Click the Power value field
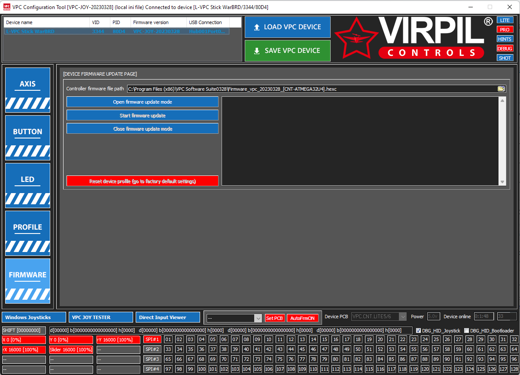Image resolution: width=520 pixels, height=375 pixels. [434, 317]
